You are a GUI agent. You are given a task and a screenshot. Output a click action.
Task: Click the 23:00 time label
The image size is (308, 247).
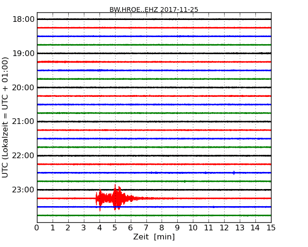23,190
